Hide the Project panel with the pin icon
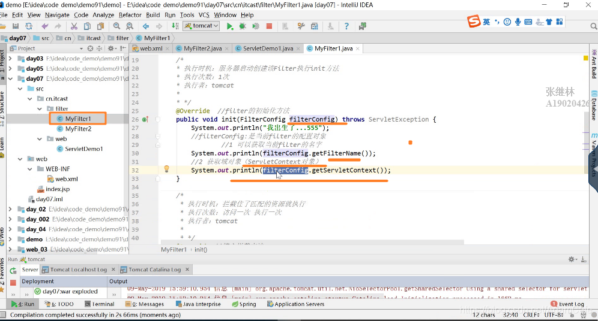The height and width of the screenshot is (321, 598). tap(123, 49)
